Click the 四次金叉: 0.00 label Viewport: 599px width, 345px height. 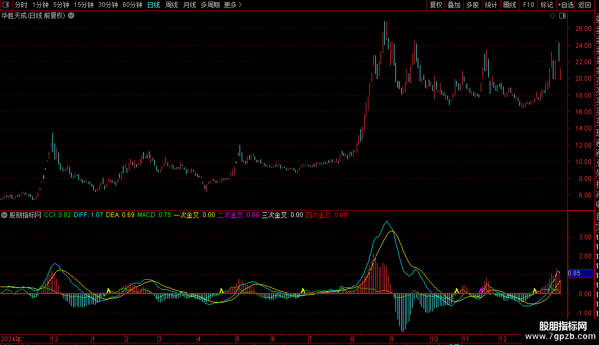(327, 215)
